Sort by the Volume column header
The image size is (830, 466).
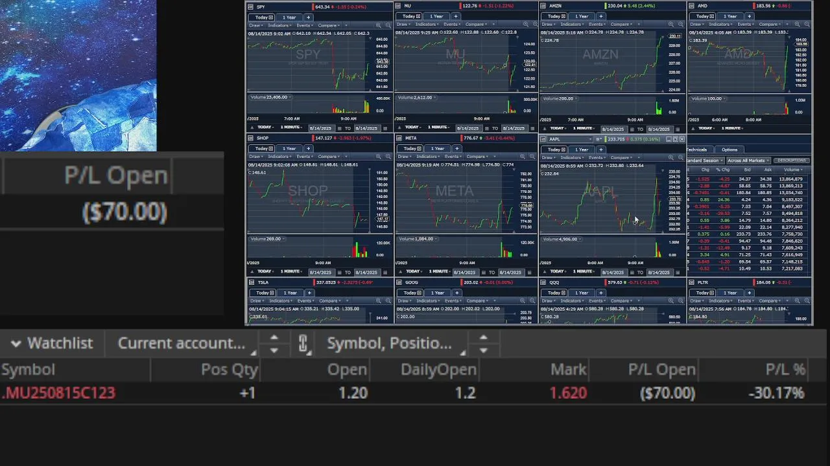click(x=792, y=170)
